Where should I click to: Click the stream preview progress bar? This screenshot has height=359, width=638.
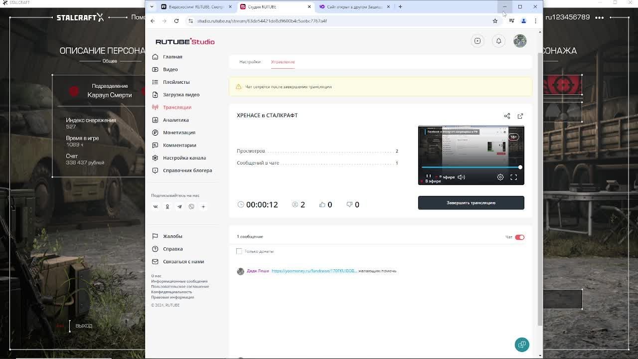pyautogui.click(x=471, y=168)
